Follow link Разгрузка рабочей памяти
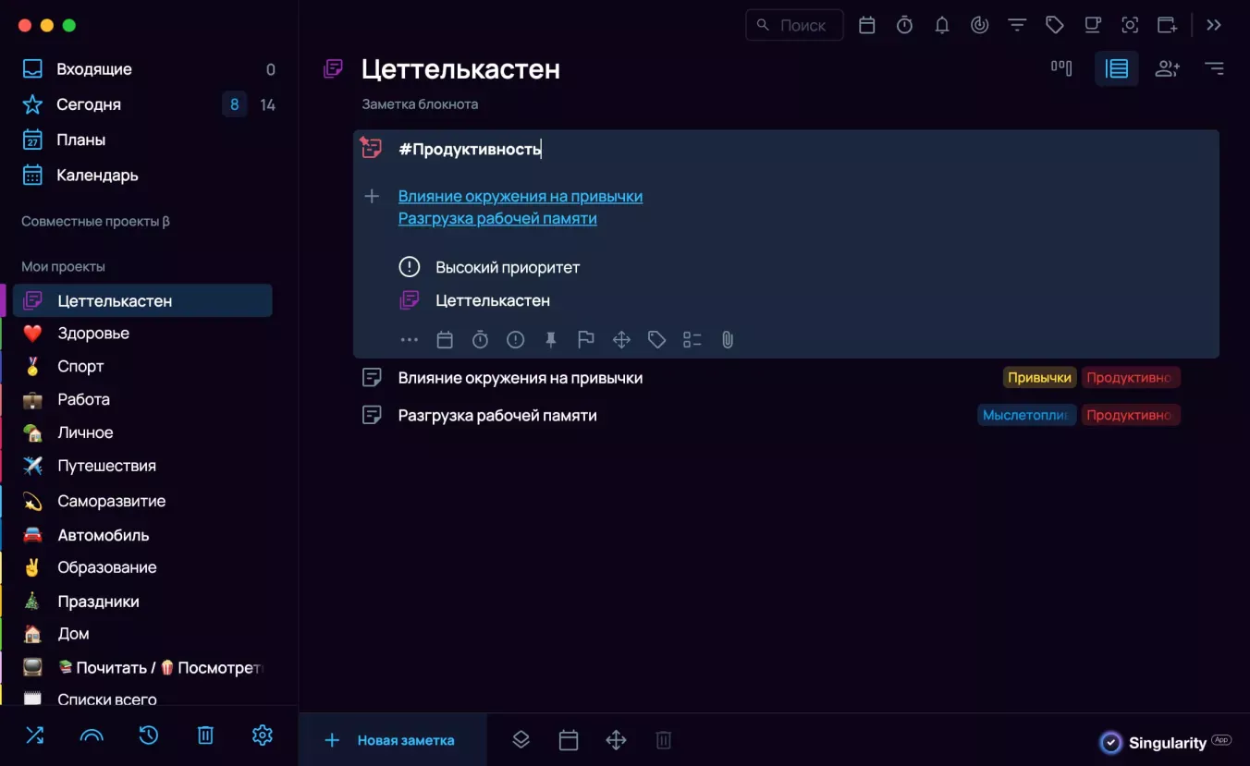This screenshot has width=1250, height=766. [497, 219]
